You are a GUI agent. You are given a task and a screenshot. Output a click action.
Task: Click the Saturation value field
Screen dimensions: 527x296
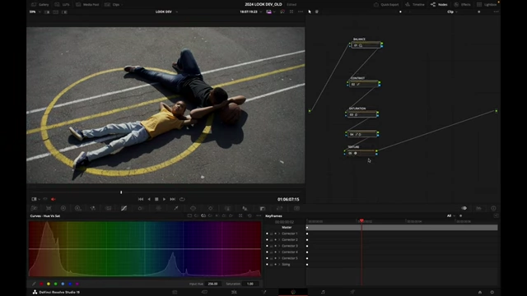250,284
